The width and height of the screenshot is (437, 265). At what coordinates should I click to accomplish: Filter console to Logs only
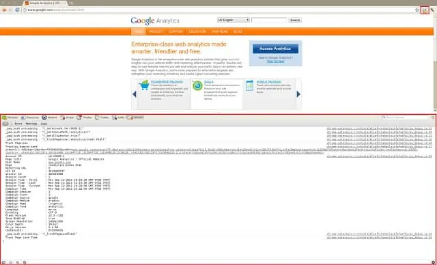[44, 124]
